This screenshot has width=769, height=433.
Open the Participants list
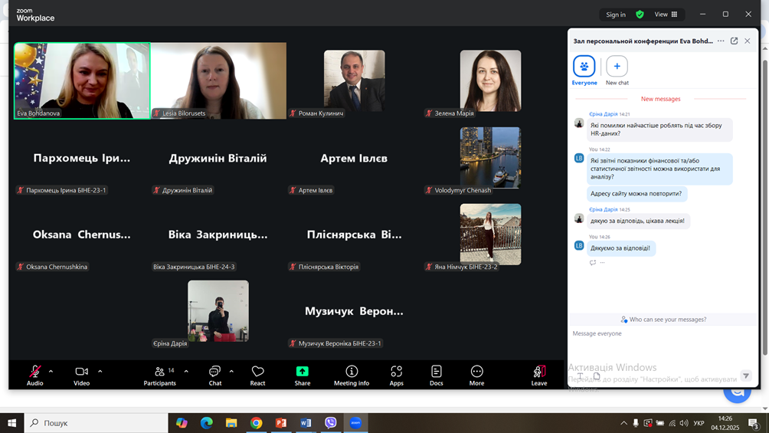pos(159,375)
